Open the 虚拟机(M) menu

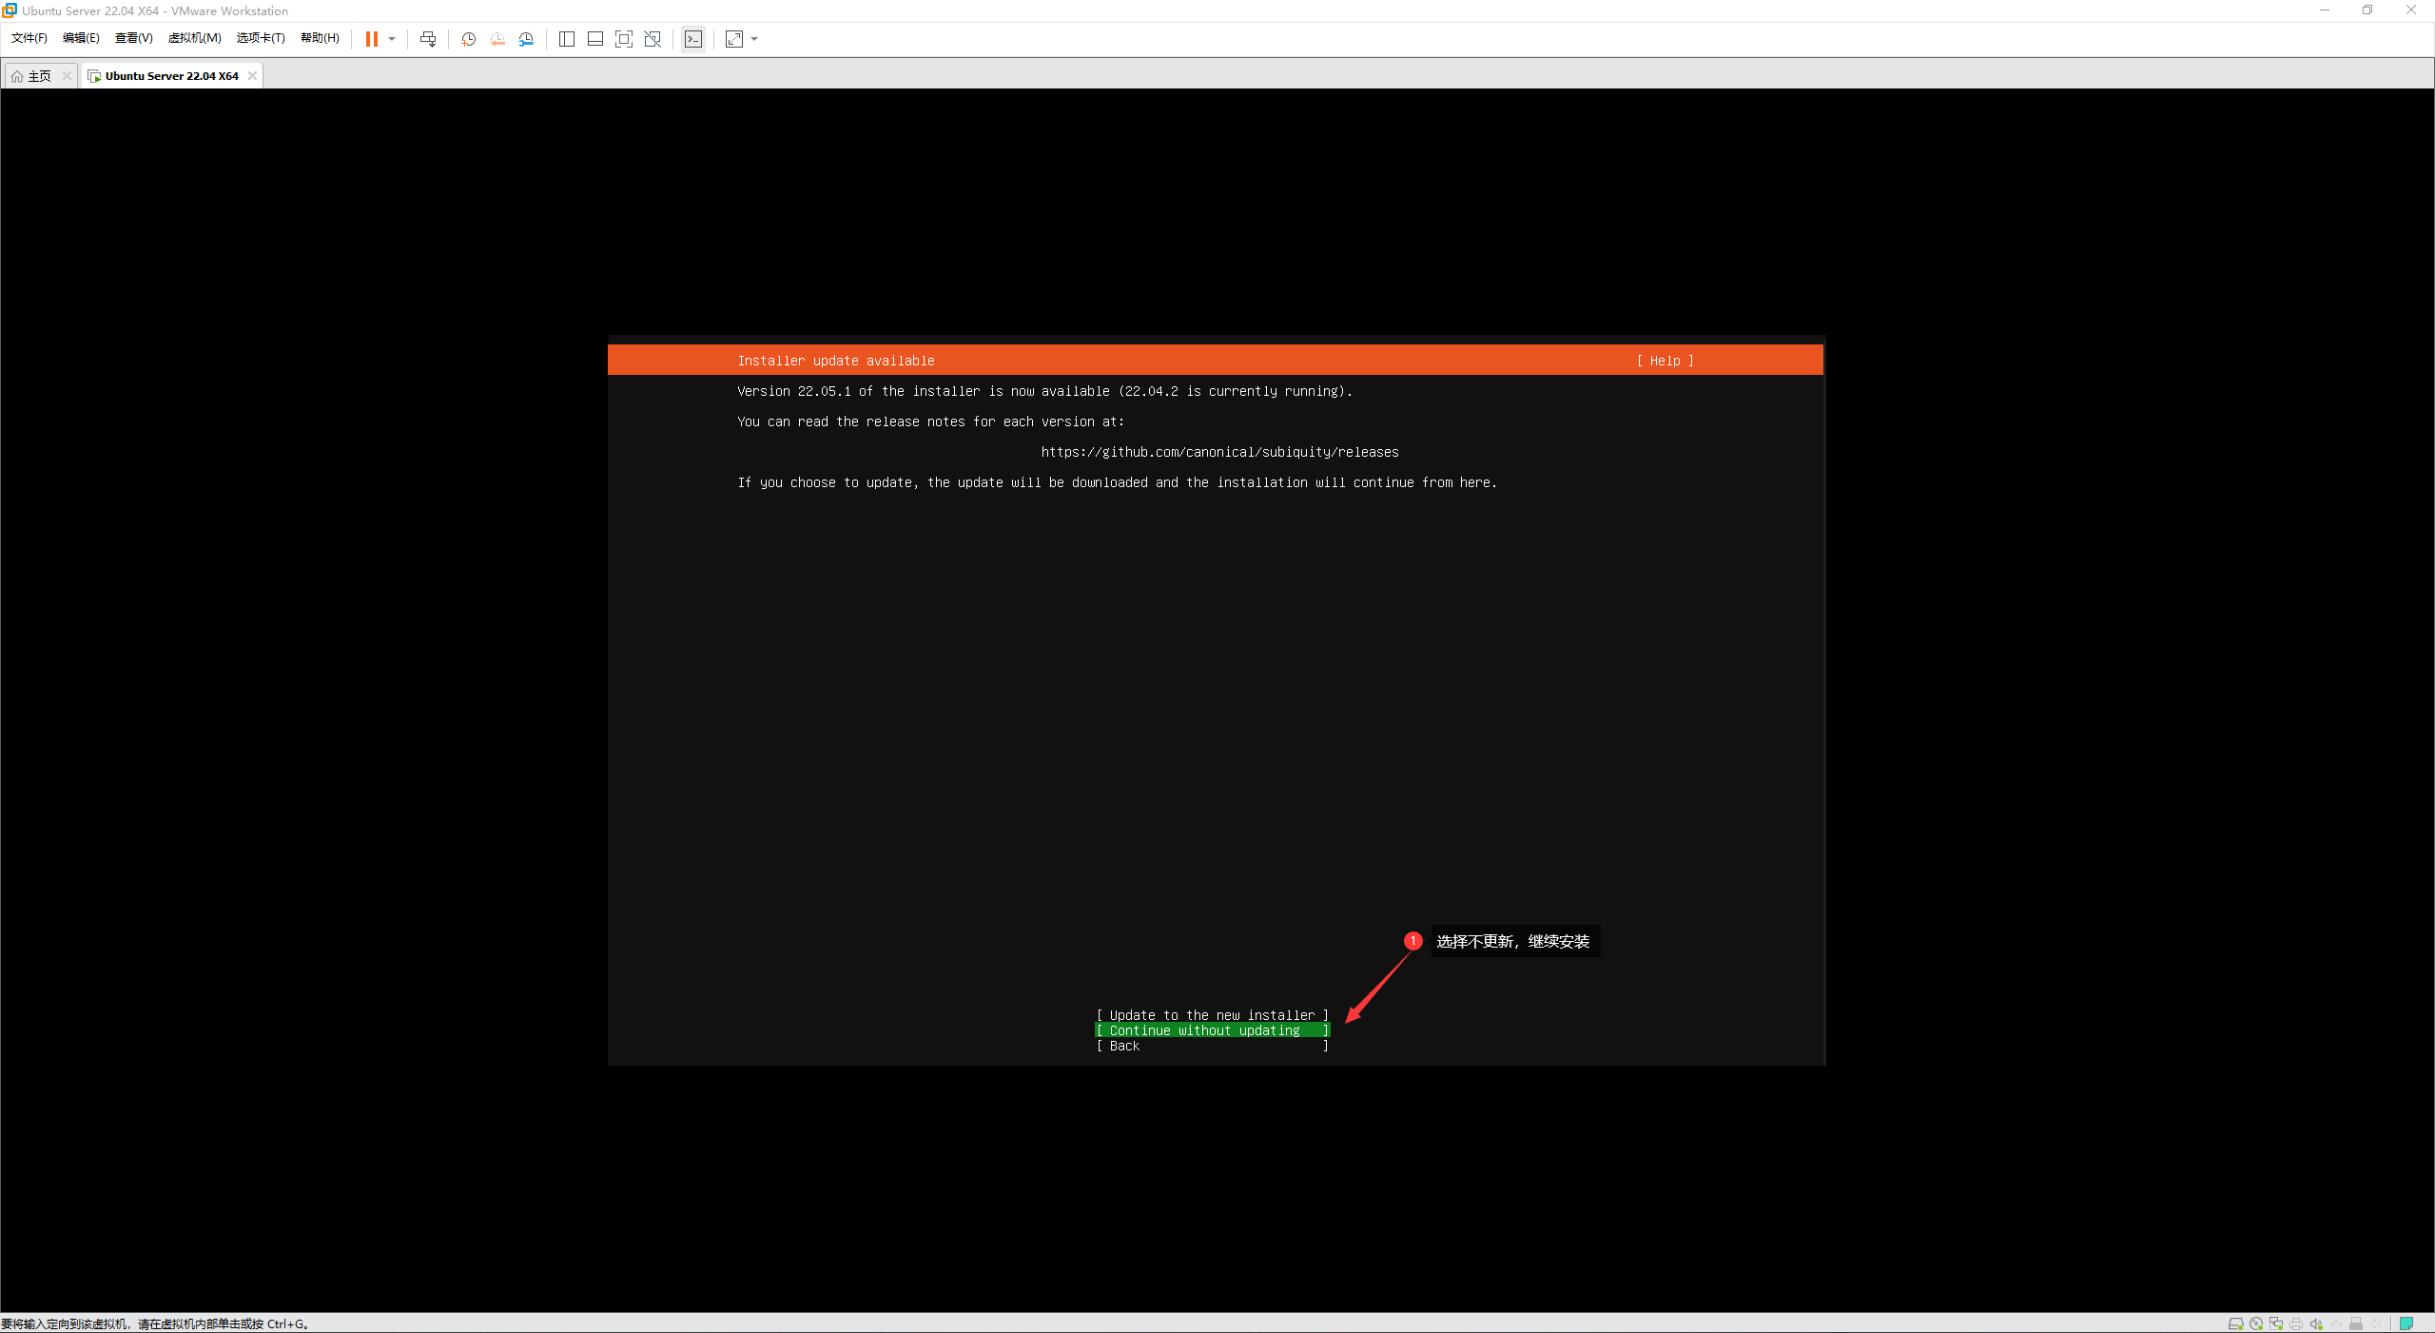click(194, 38)
